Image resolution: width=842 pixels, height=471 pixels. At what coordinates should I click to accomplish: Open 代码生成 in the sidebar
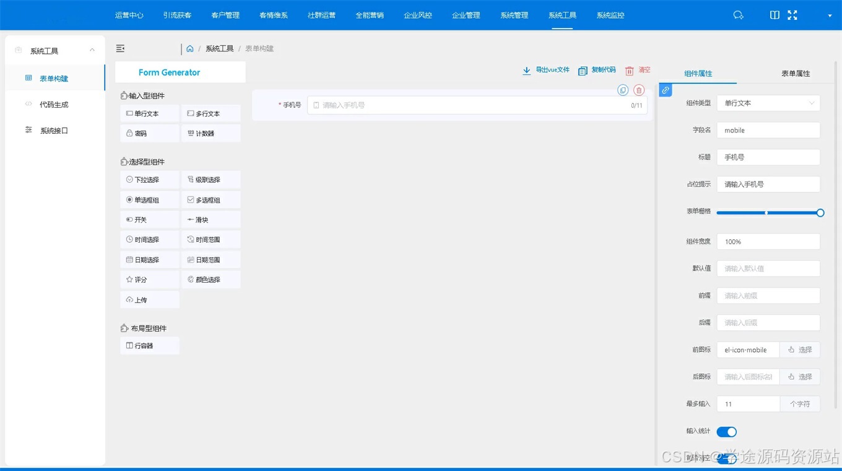click(54, 105)
